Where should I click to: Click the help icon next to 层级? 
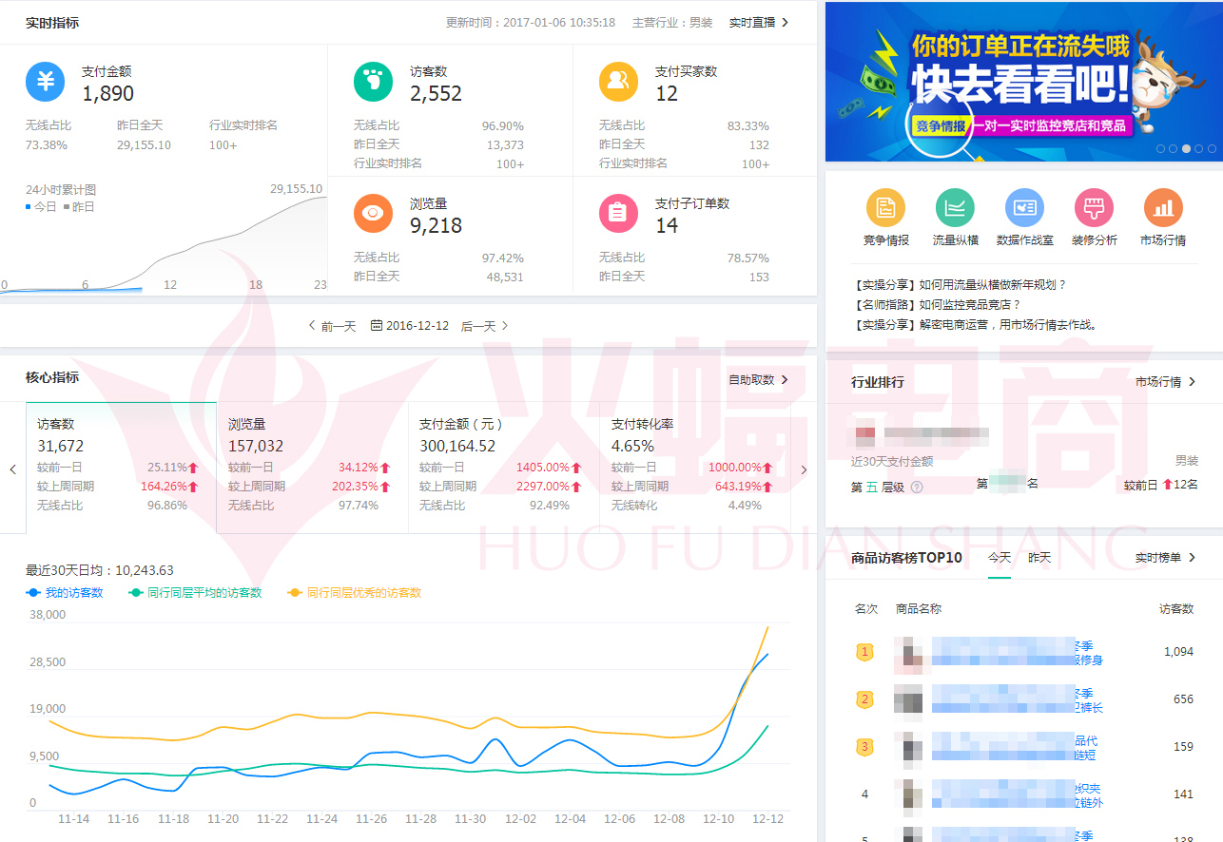click(x=917, y=488)
